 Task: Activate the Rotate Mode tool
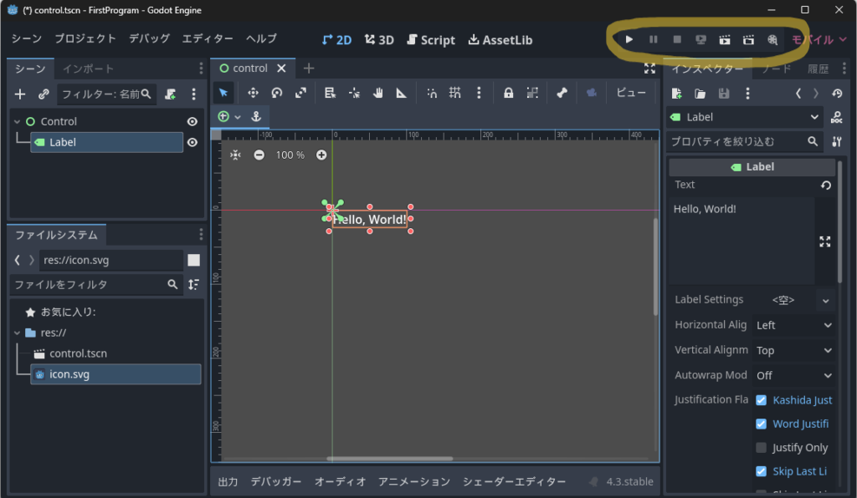click(277, 93)
